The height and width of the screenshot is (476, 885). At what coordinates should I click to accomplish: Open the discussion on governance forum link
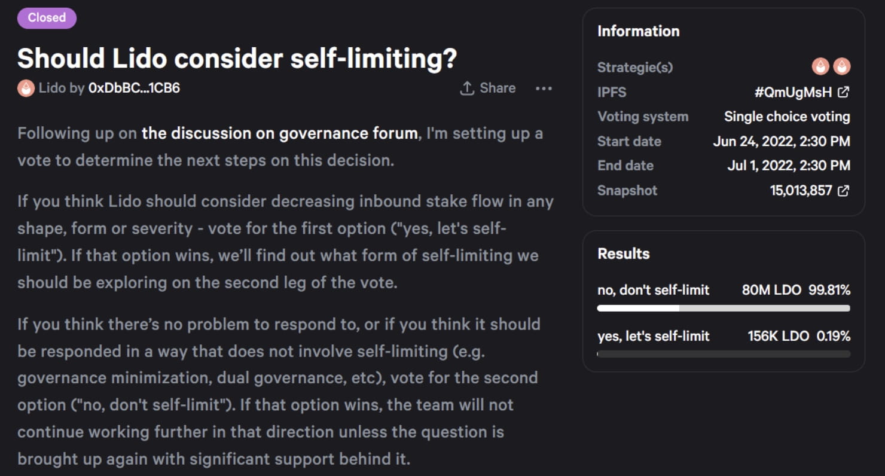[x=280, y=133]
